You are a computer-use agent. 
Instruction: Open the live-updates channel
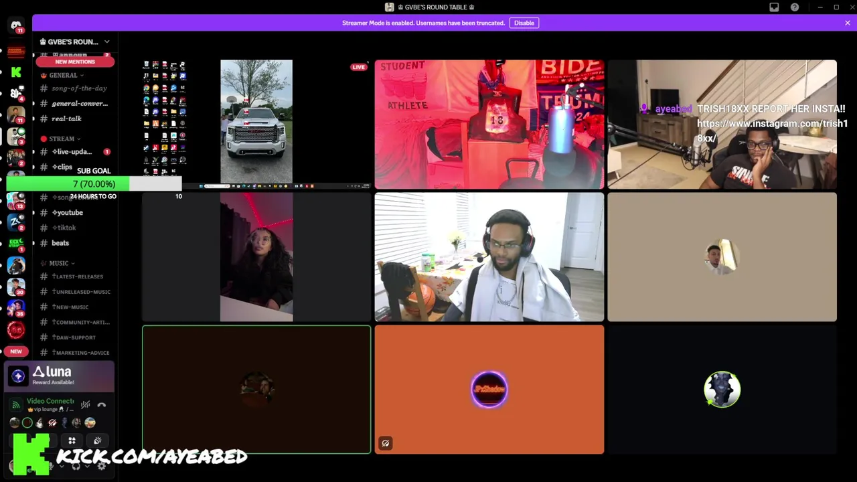75,152
